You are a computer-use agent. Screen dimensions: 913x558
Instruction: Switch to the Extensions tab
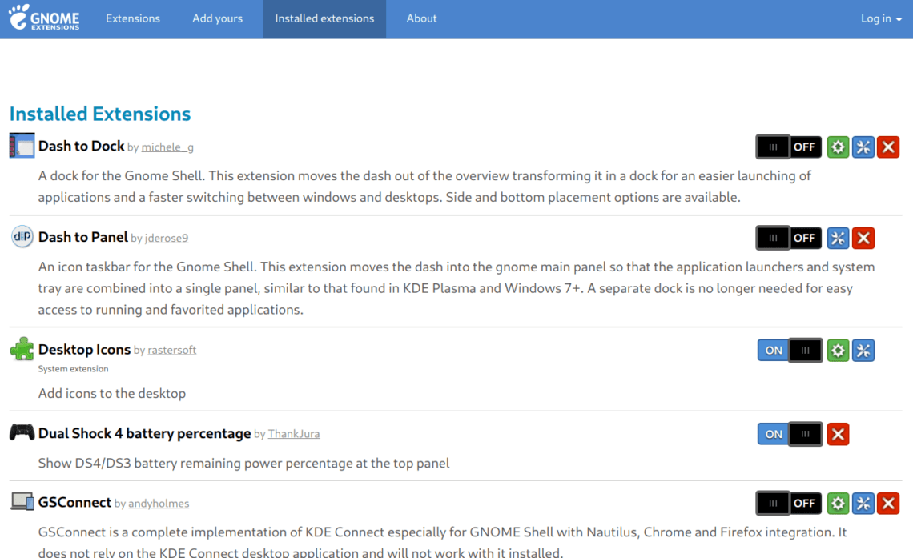(133, 18)
